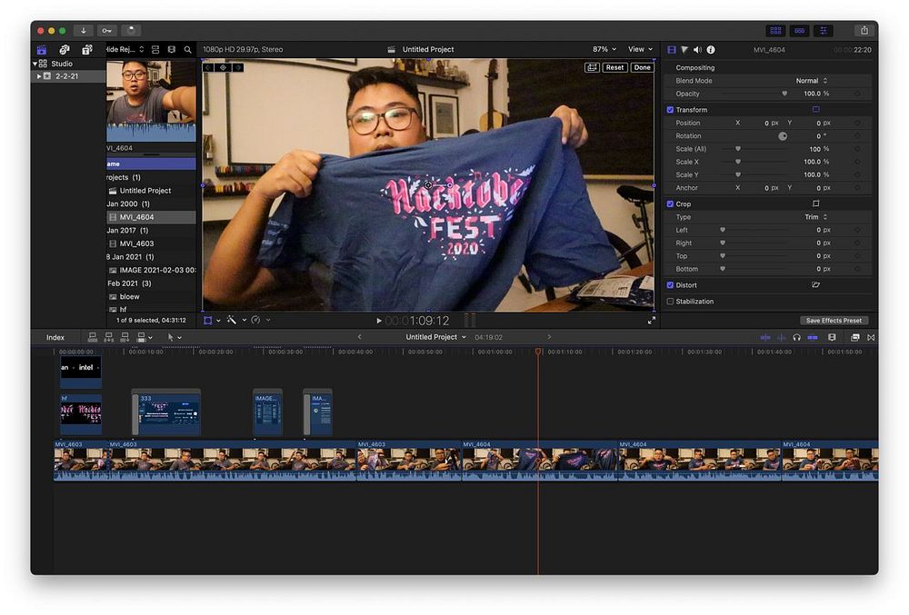Enter full screen viewer mode

point(651,321)
